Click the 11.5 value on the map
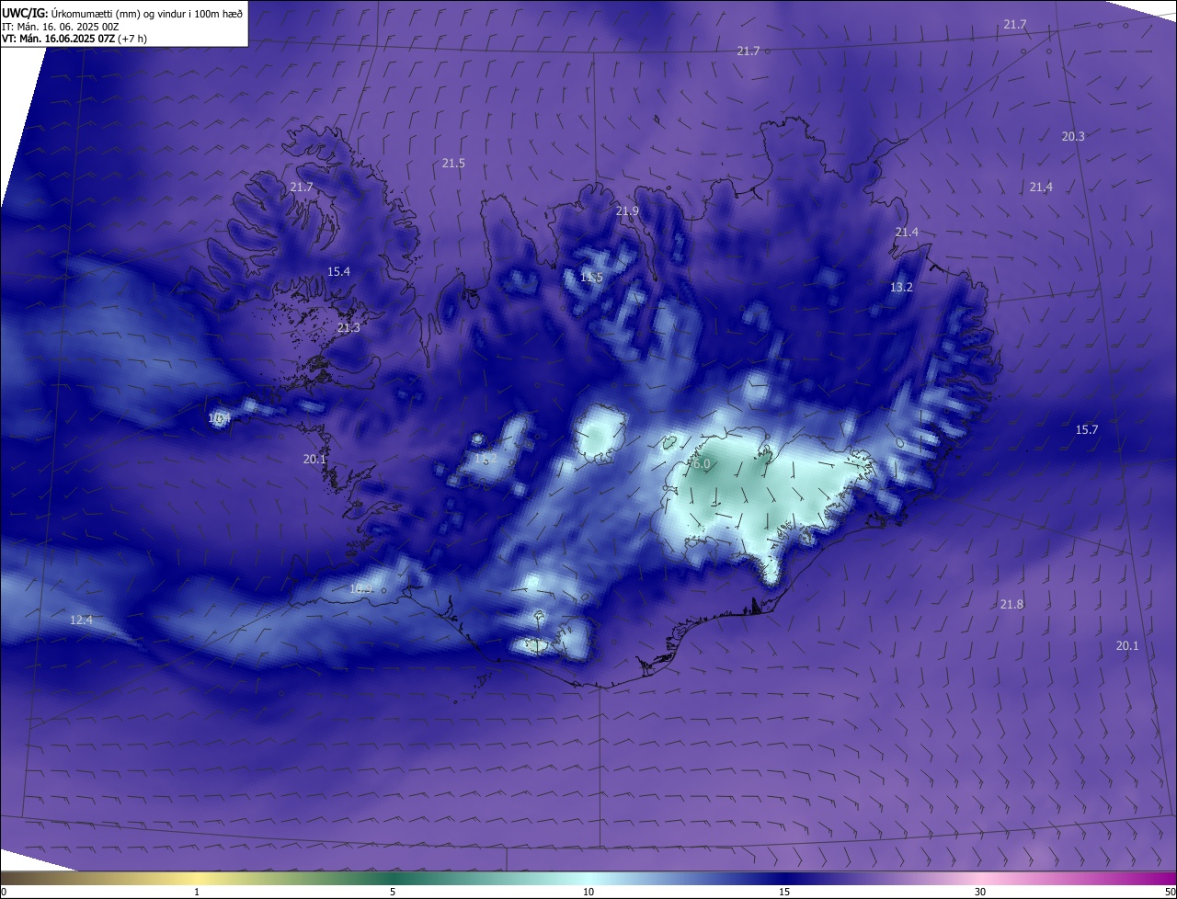Image resolution: width=1177 pixels, height=899 pixels. pos(591,277)
